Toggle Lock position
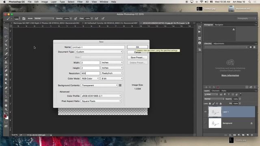This screenshot has height=146, width=260. coord(217,103)
